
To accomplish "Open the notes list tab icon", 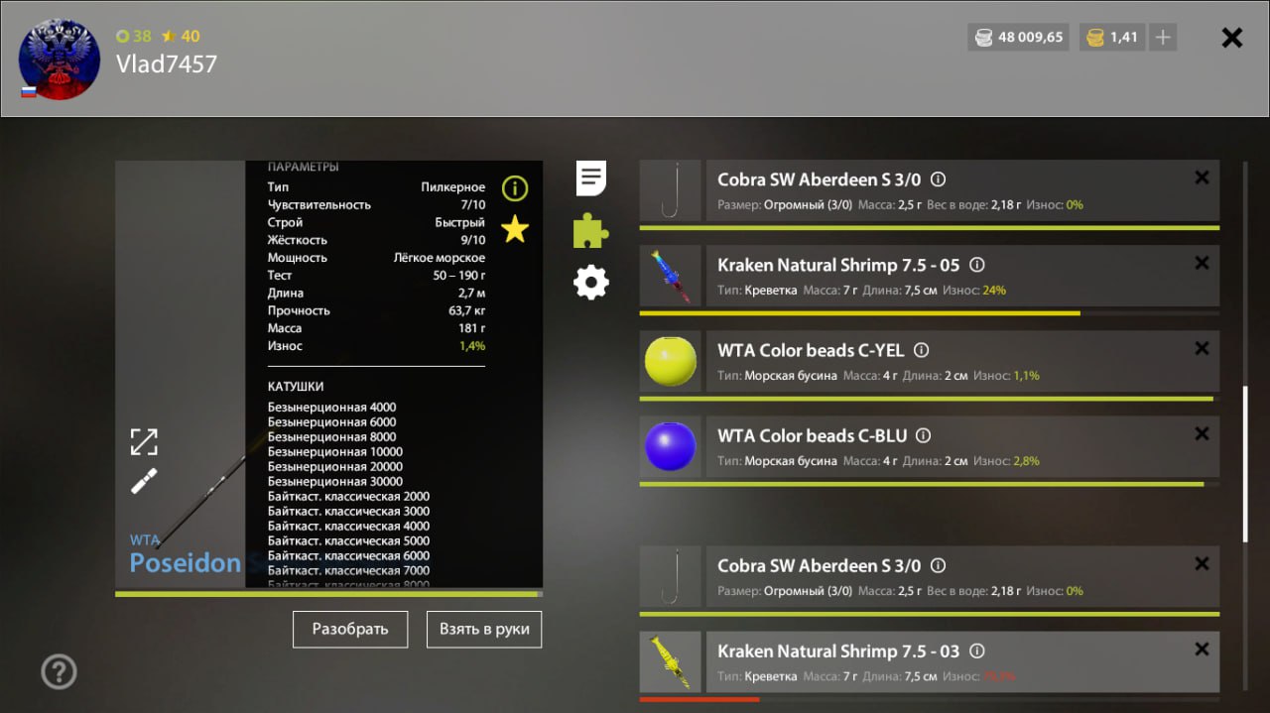I will point(591,178).
